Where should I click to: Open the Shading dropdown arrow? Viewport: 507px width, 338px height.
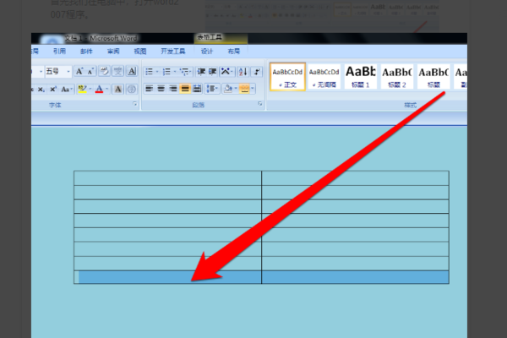(236, 88)
